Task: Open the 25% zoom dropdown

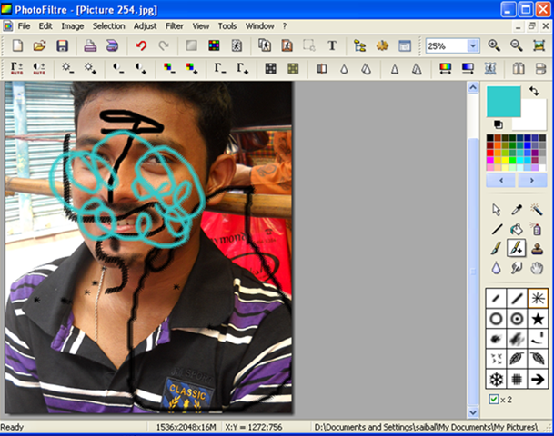Action: [473, 45]
